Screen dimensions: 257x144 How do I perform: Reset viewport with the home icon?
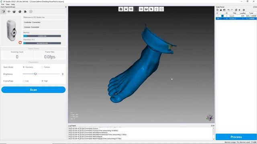click(x=121, y=9)
